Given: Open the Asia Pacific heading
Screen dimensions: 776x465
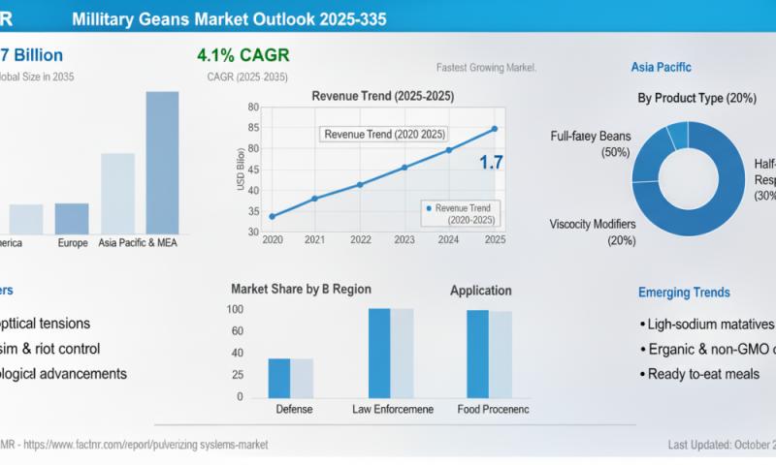Looking at the screenshot, I should click(661, 67).
